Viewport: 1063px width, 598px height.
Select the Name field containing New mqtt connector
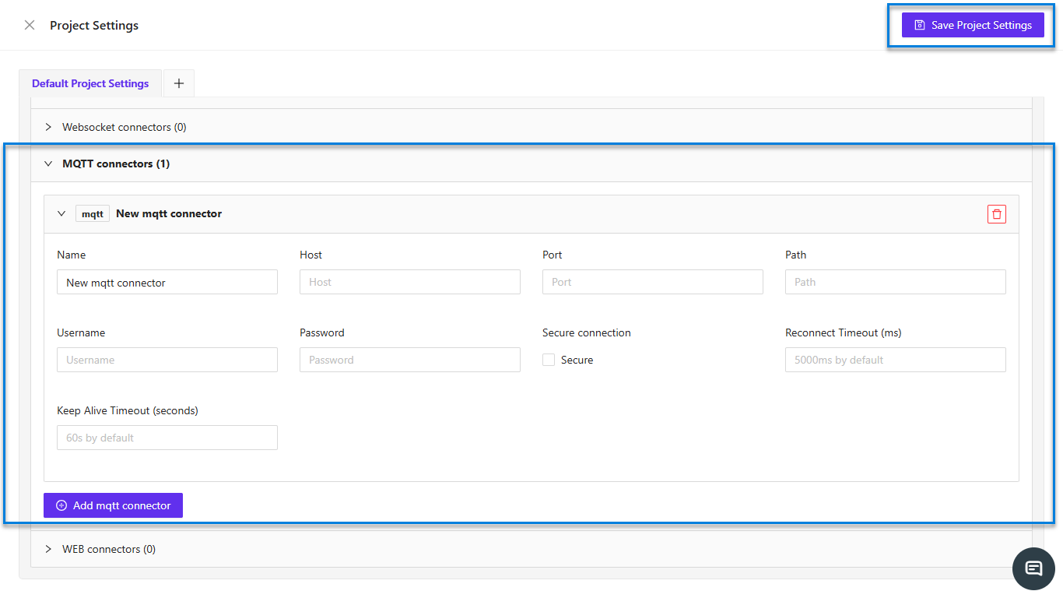[167, 281]
